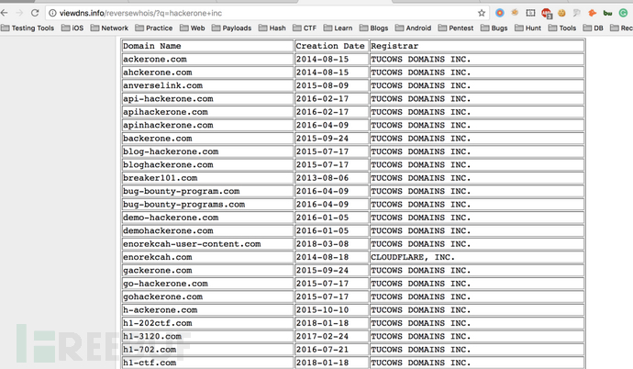Open the Android bookmark folder
The image size is (633, 369).
click(414, 28)
